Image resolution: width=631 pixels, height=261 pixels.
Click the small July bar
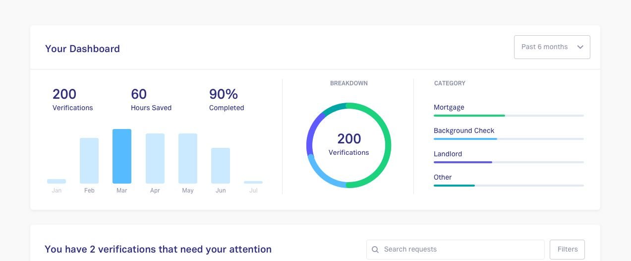pos(253,182)
